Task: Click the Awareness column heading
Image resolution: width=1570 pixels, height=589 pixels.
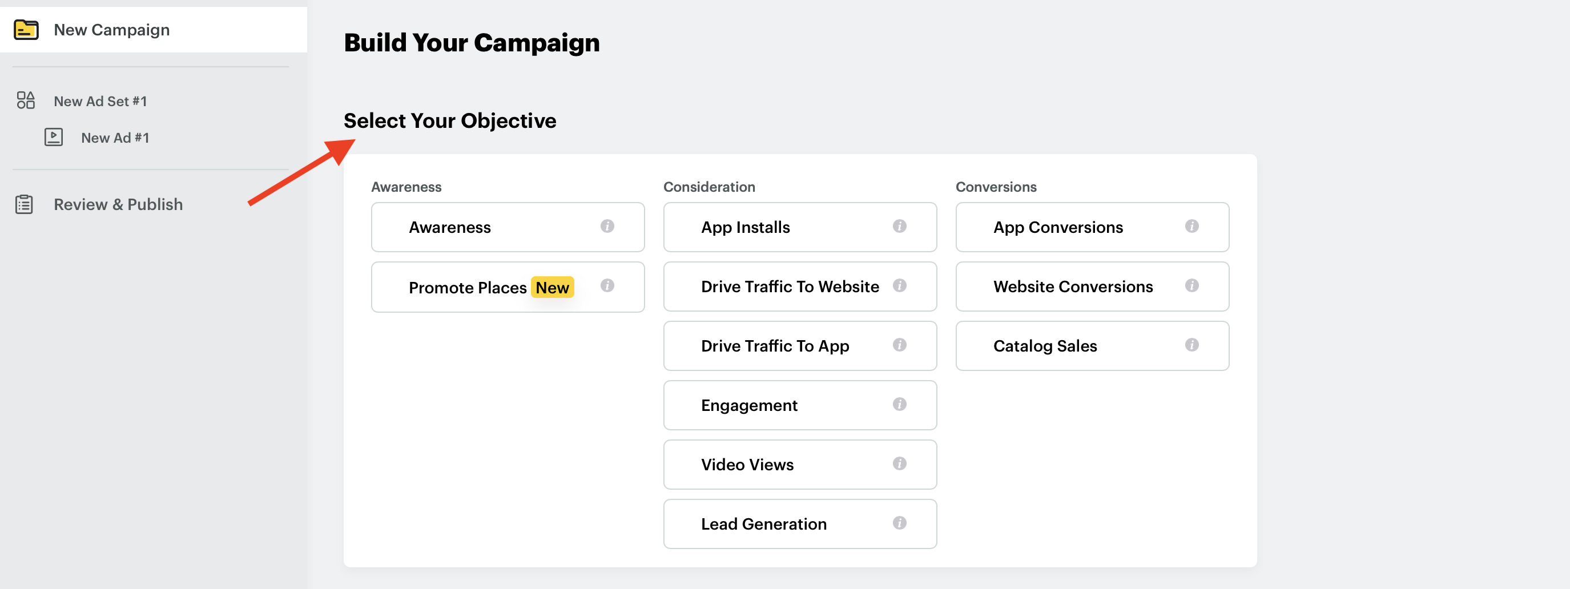Action: (406, 187)
